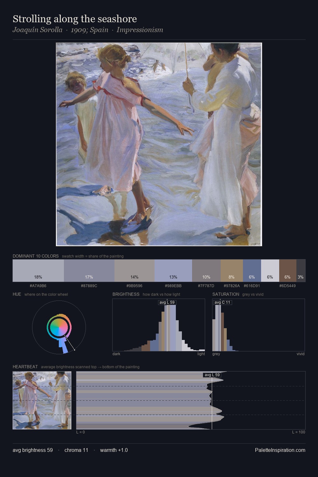The image size is (318, 477).
Task: Select the 13% periwinkle swatch
Action: tap(173, 271)
